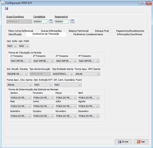The image size is (153, 148).
Task: Open the Março estimate dropdown
Action: (x=66, y=98)
